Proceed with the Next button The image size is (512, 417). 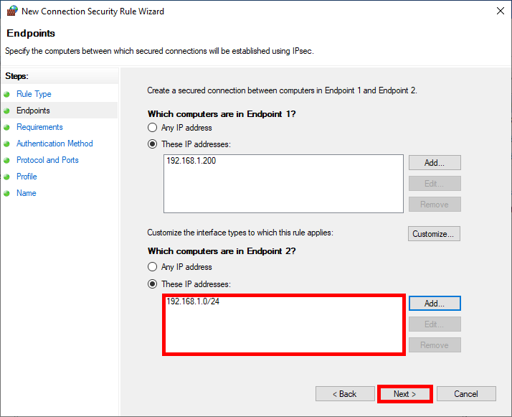click(x=405, y=394)
